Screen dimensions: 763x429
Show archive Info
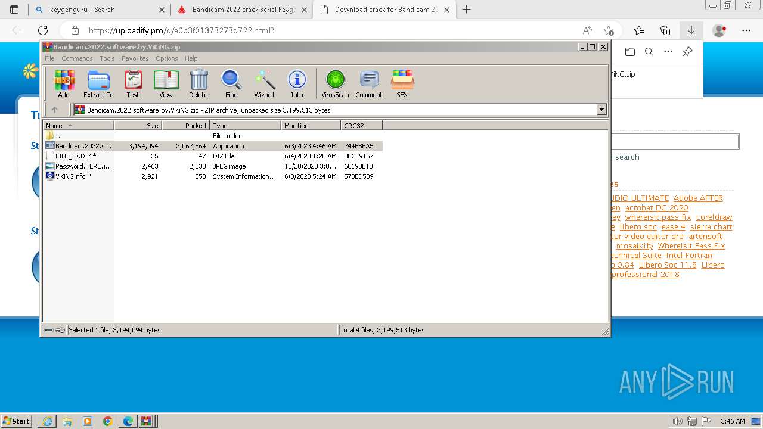[297, 83]
